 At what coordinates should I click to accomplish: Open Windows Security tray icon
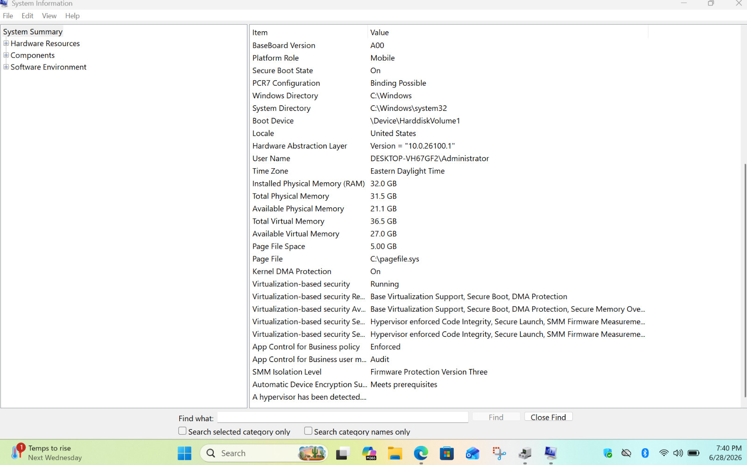[x=607, y=453]
